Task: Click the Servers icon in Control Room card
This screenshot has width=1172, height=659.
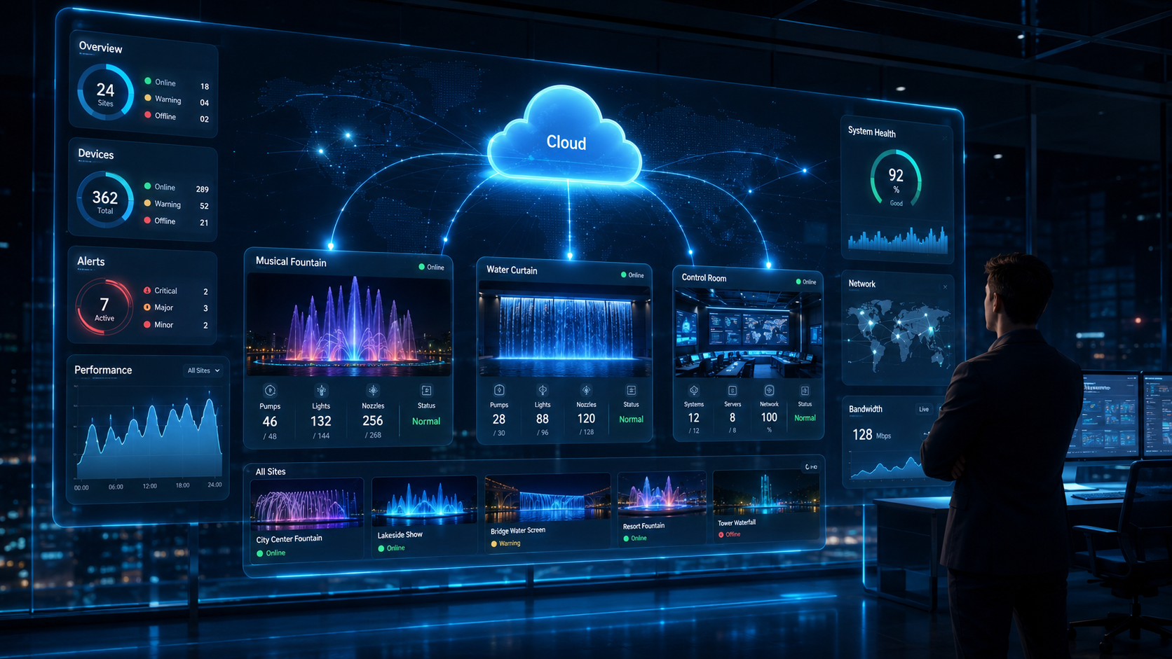Action: tap(732, 391)
